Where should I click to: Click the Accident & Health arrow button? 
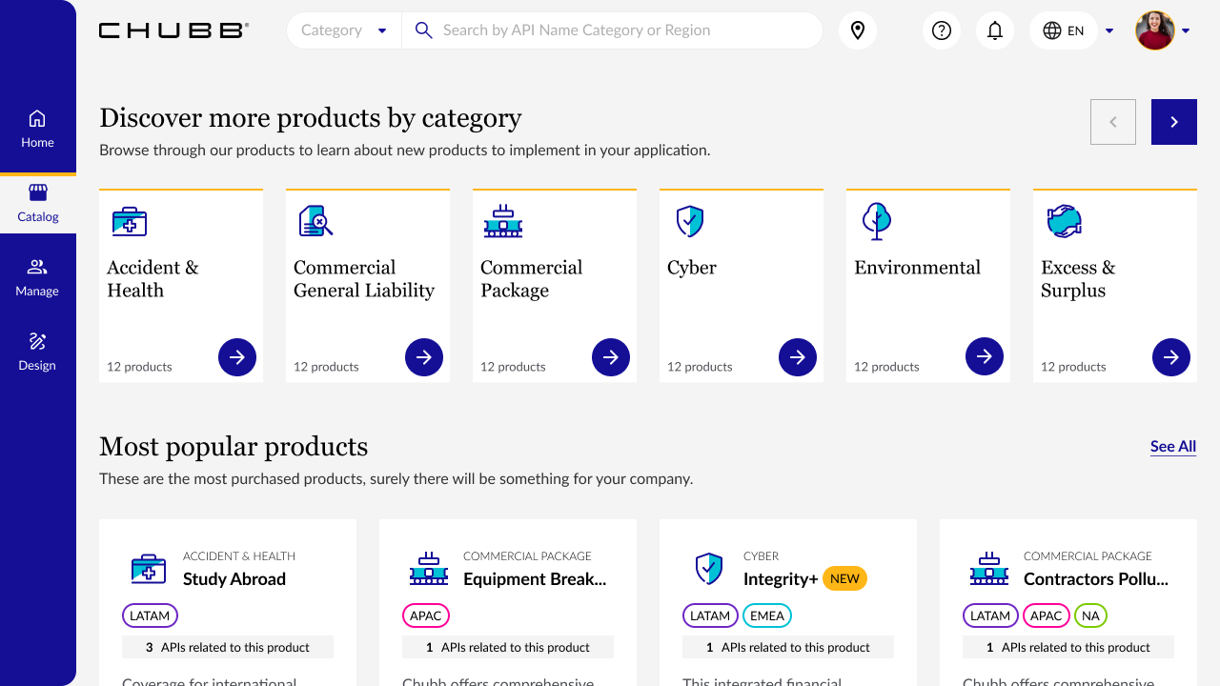[237, 357]
